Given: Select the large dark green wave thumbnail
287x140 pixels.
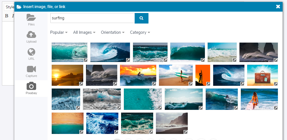Looking at the screenshot, I should [187, 52].
